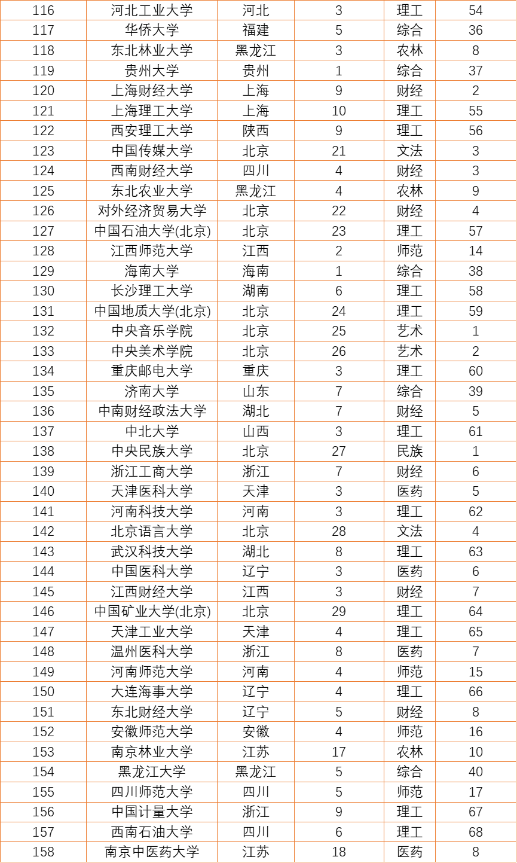Click '中国计量大学' cell
Screen dimensions: 517x863
(152, 812)
